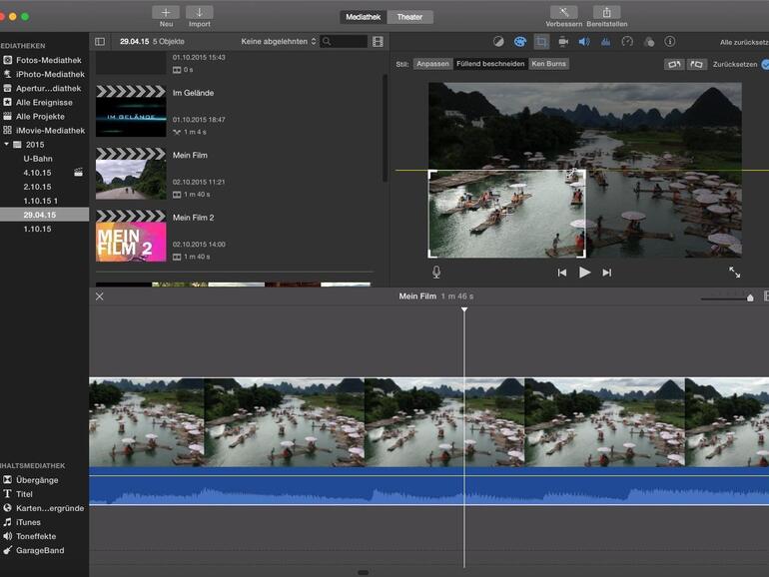Select the Ken Burns crop style
This screenshot has width=769, height=577.
point(548,64)
